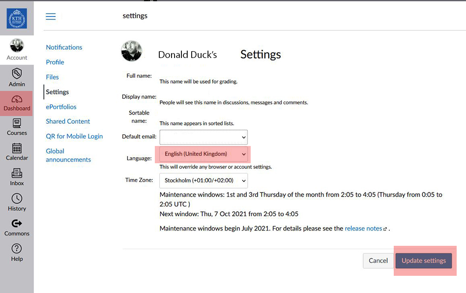The image size is (466, 293).
Task: Follow the release notes link
Action: click(x=363, y=229)
